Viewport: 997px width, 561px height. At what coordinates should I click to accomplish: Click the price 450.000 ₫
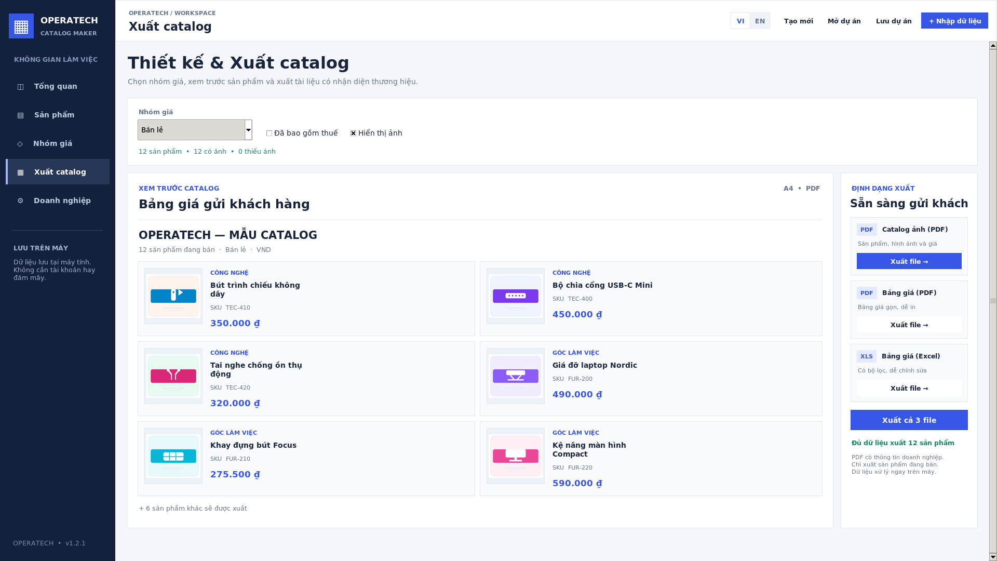577,314
